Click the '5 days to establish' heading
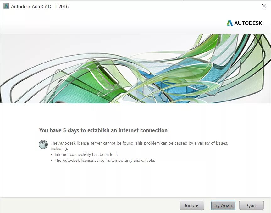The height and width of the screenshot is (213, 271). (x=103, y=130)
